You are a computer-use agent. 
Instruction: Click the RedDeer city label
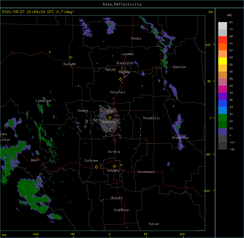point(125,72)
